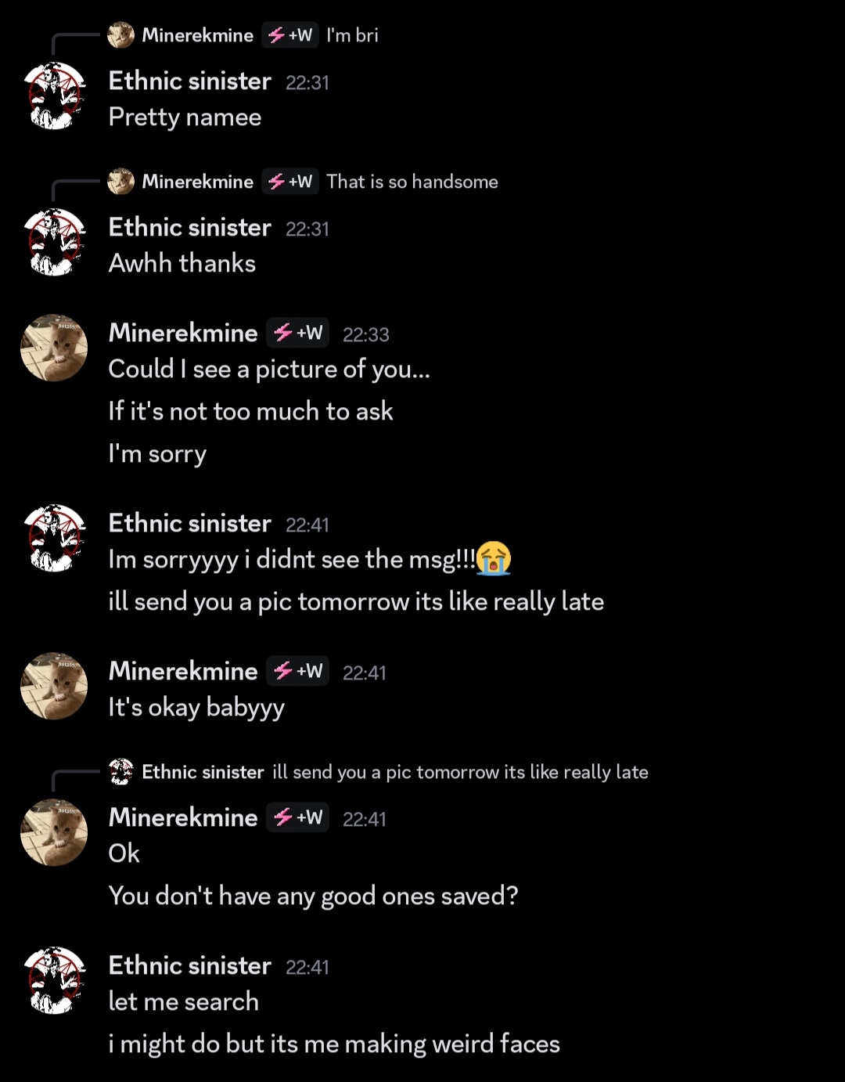Click the +W badge beside the 22:41 timestamp

(x=297, y=671)
